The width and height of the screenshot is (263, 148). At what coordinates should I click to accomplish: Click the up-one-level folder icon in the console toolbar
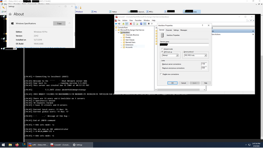pyautogui.click(x=123, y=24)
